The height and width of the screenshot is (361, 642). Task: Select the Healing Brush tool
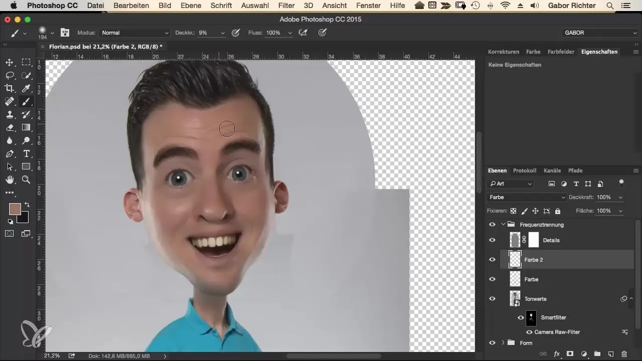click(x=9, y=101)
